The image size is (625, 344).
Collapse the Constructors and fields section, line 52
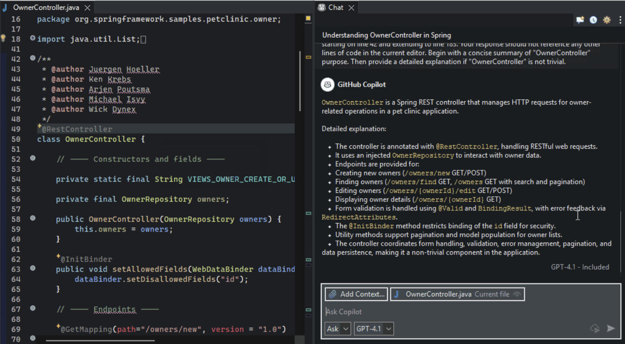32,158
